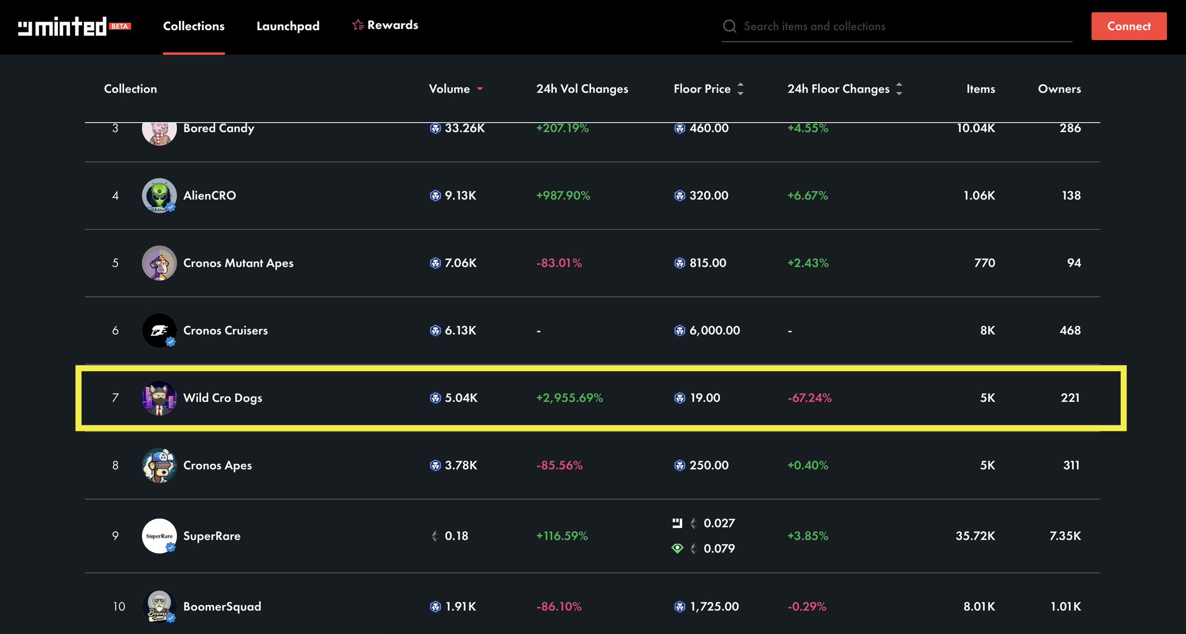Click the Minted logo in the header
The height and width of the screenshot is (634, 1186).
pyautogui.click(x=63, y=27)
